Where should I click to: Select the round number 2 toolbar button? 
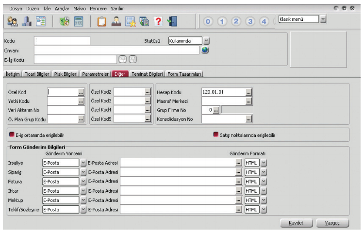(x=236, y=21)
